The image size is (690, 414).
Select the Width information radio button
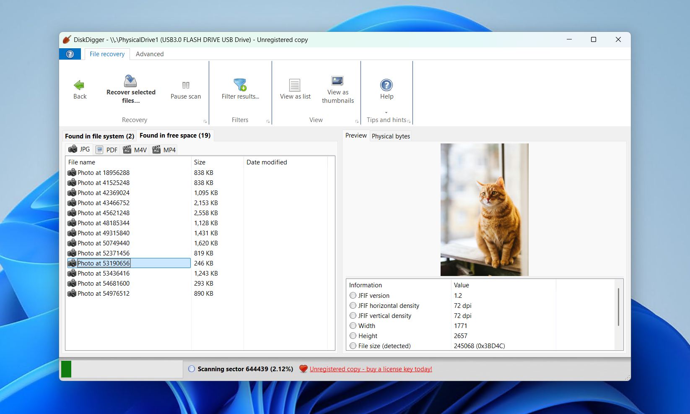pyautogui.click(x=353, y=325)
